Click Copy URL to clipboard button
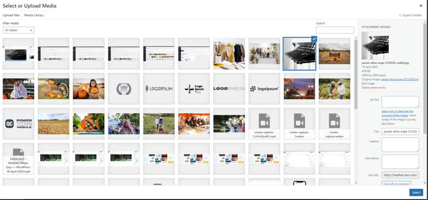The image size is (428, 200). coord(396,183)
